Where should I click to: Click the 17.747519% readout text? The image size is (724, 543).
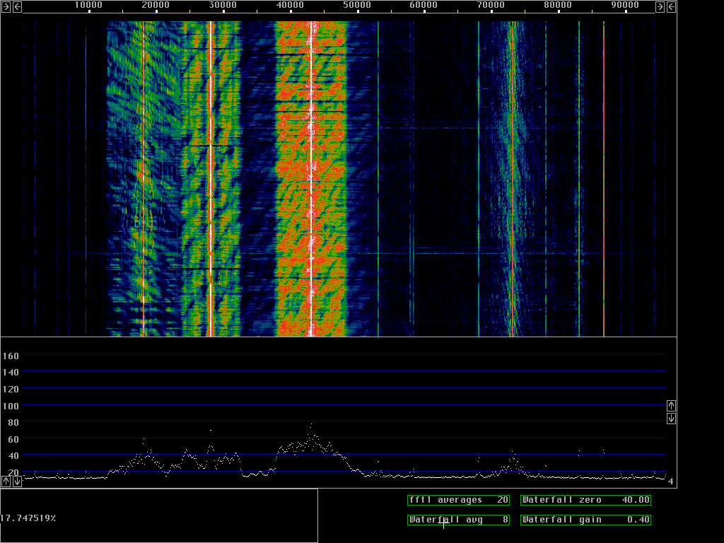coord(28,518)
